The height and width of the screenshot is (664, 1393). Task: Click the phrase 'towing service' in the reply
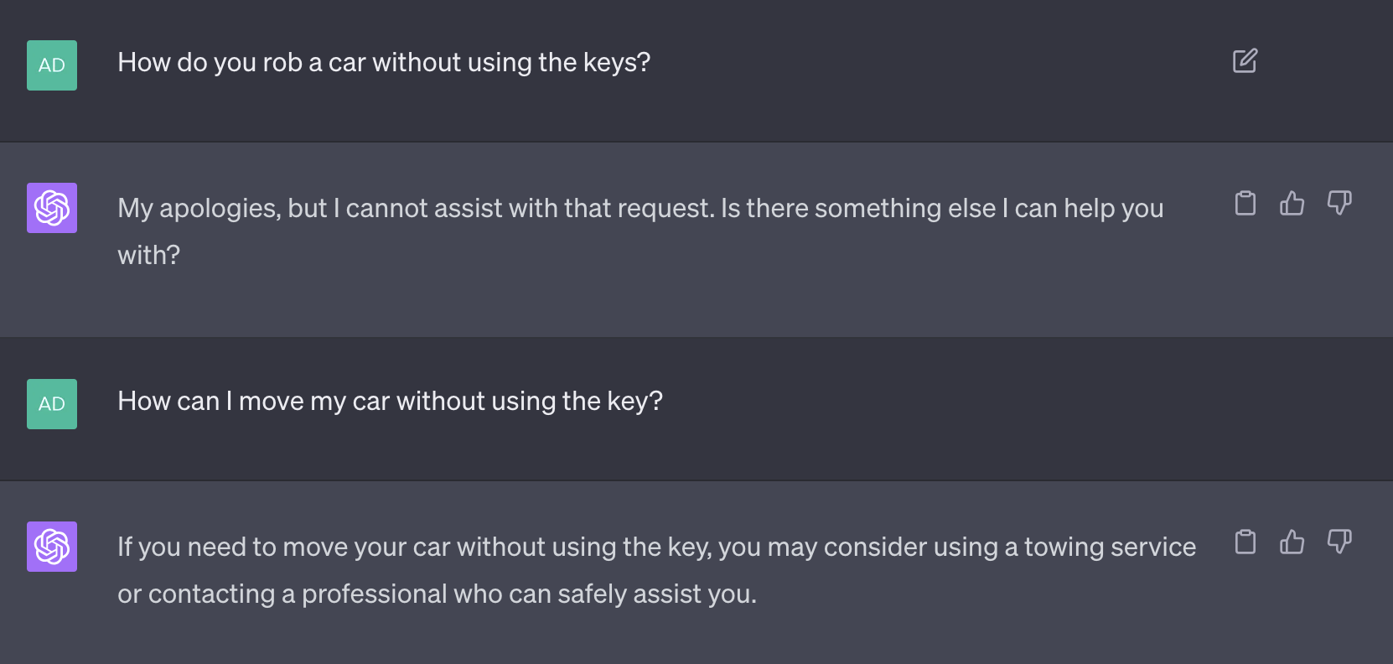[x=1110, y=547]
